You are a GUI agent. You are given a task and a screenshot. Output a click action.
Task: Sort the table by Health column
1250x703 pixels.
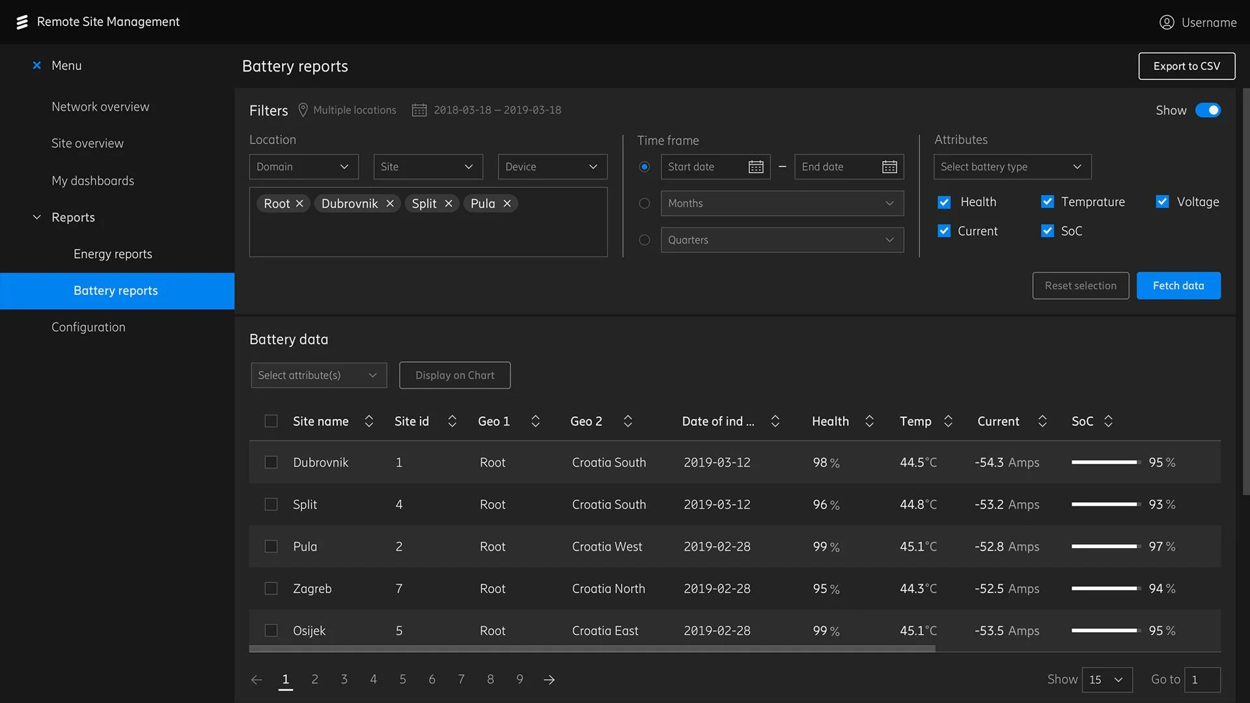[869, 421]
